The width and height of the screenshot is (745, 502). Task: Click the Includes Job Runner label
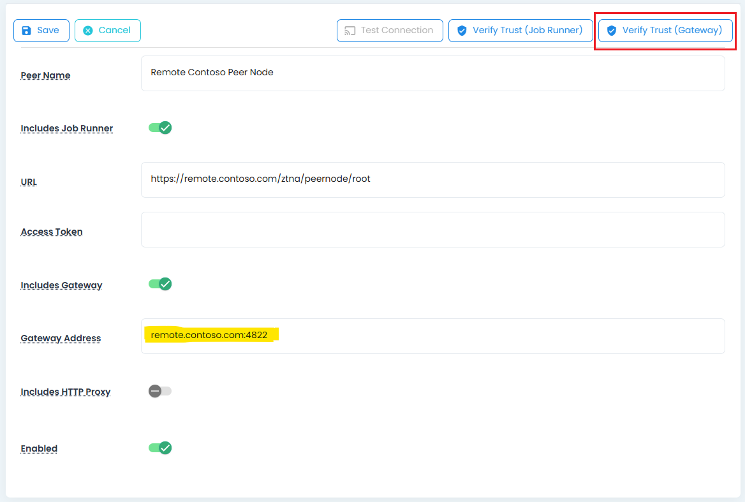point(67,128)
